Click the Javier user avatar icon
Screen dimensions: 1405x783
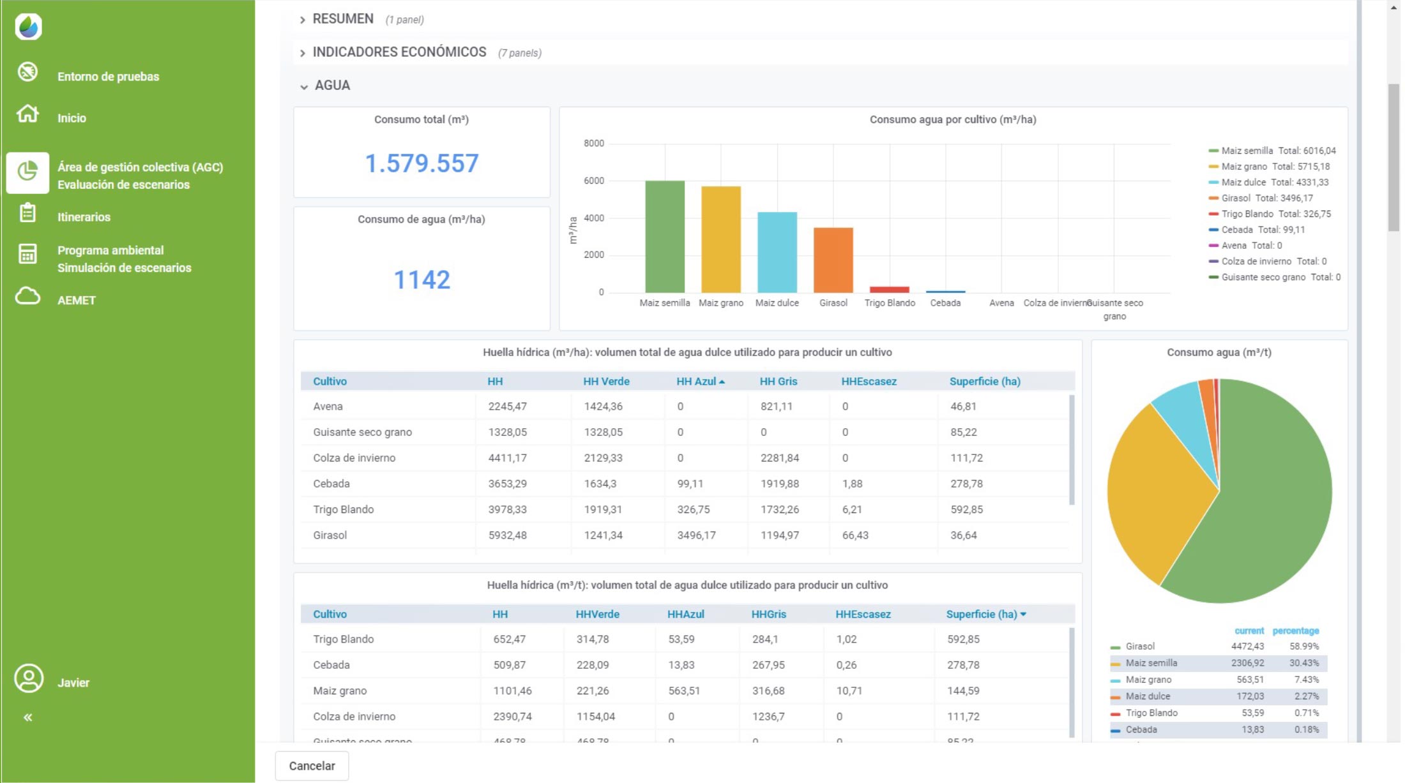pos(29,678)
